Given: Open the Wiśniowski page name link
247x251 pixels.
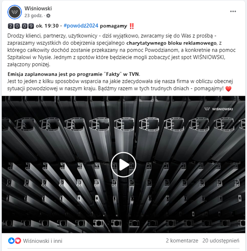Looking at the screenshot, I should [x=38, y=9].
